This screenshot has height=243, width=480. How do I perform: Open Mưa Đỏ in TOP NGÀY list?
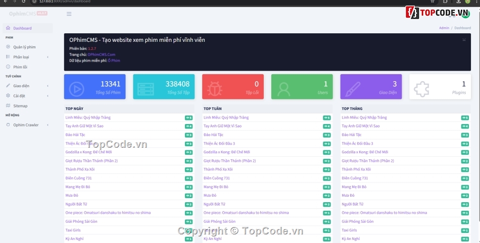72,196
